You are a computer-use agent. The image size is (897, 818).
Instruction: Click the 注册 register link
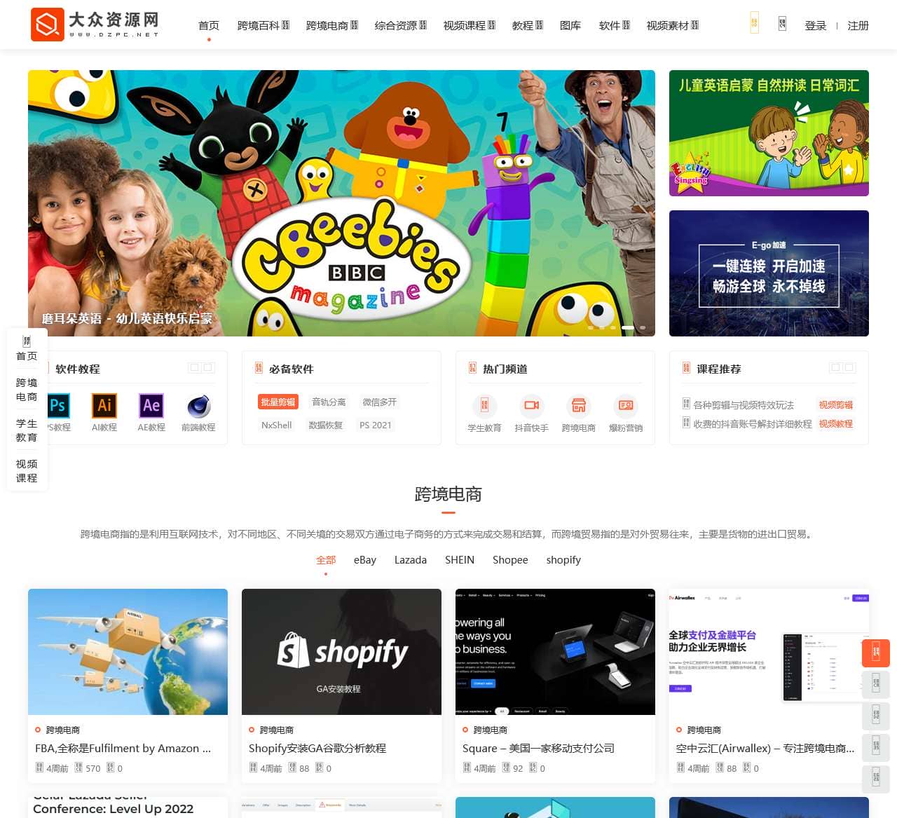(858, 25)
